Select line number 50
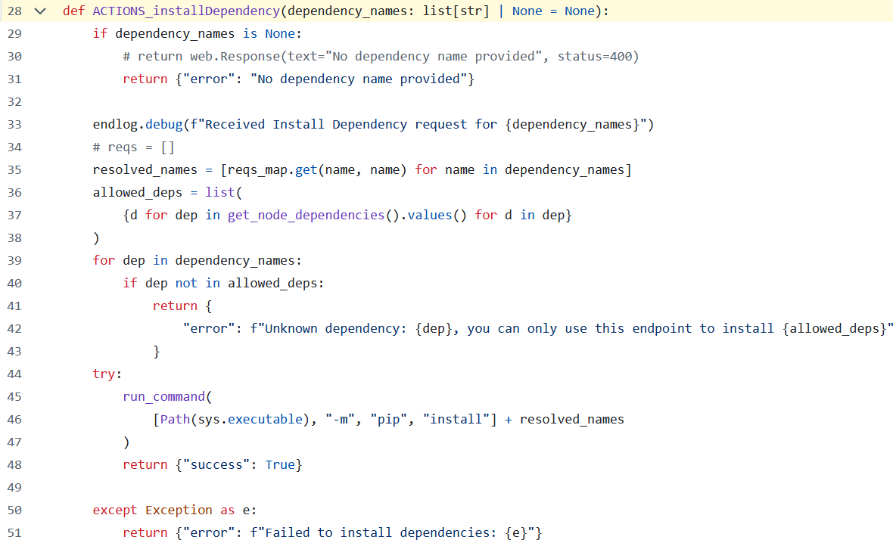This screenshot has height=543, width=893. (14, 510)
